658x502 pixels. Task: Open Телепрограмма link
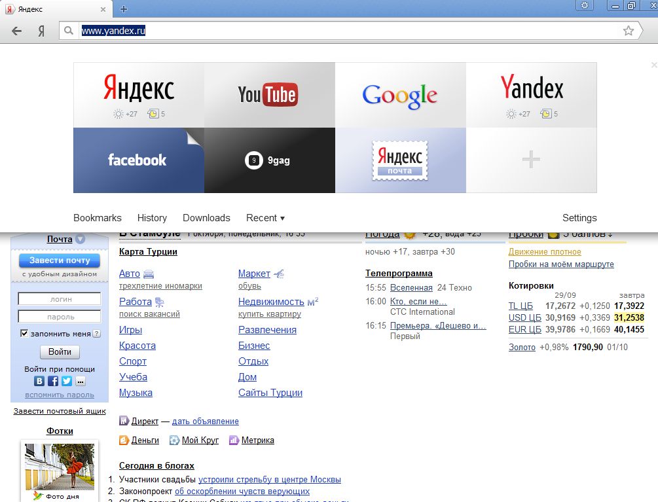pos(399,273)
